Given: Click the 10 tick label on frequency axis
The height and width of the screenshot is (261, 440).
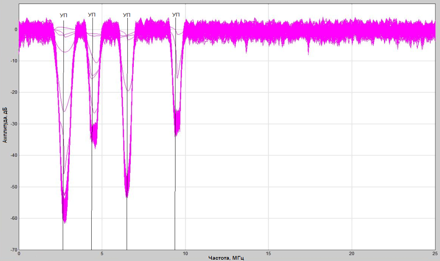Looking at the screenshot, I should click(x=185, y=253).
